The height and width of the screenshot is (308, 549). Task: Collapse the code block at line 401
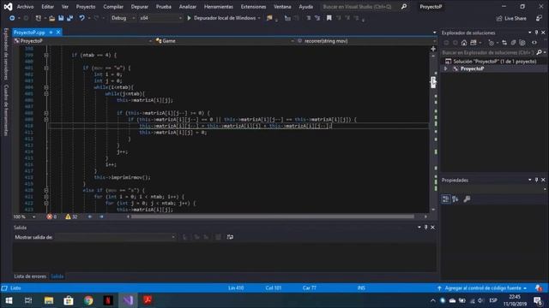[46, 68]
